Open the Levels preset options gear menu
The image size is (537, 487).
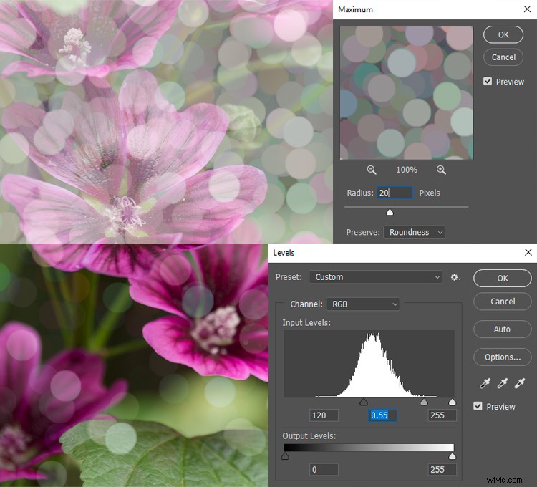click(455, 277)
